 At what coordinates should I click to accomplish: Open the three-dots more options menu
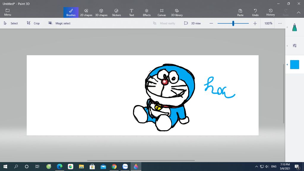(280, 23)
